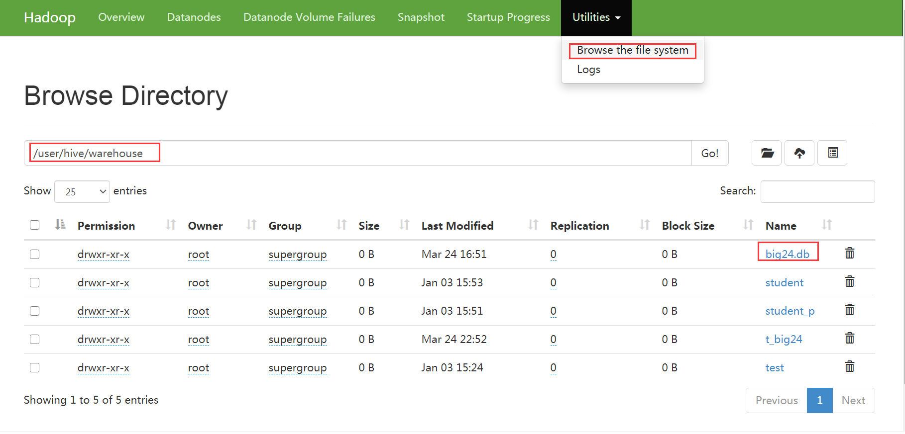
Task: Sort by the Group column arrows
Action: [341, 225]
